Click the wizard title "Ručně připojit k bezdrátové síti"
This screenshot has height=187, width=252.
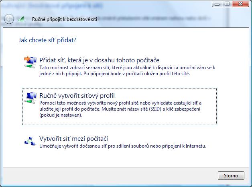pos(59,19)
